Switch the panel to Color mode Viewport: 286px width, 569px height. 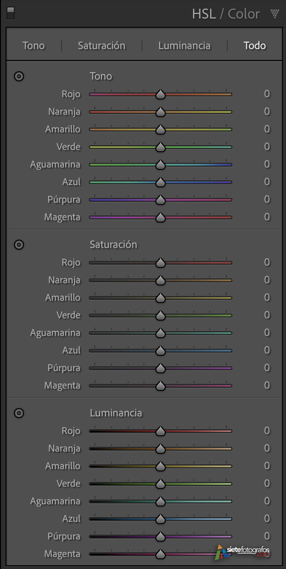[244, 13]
